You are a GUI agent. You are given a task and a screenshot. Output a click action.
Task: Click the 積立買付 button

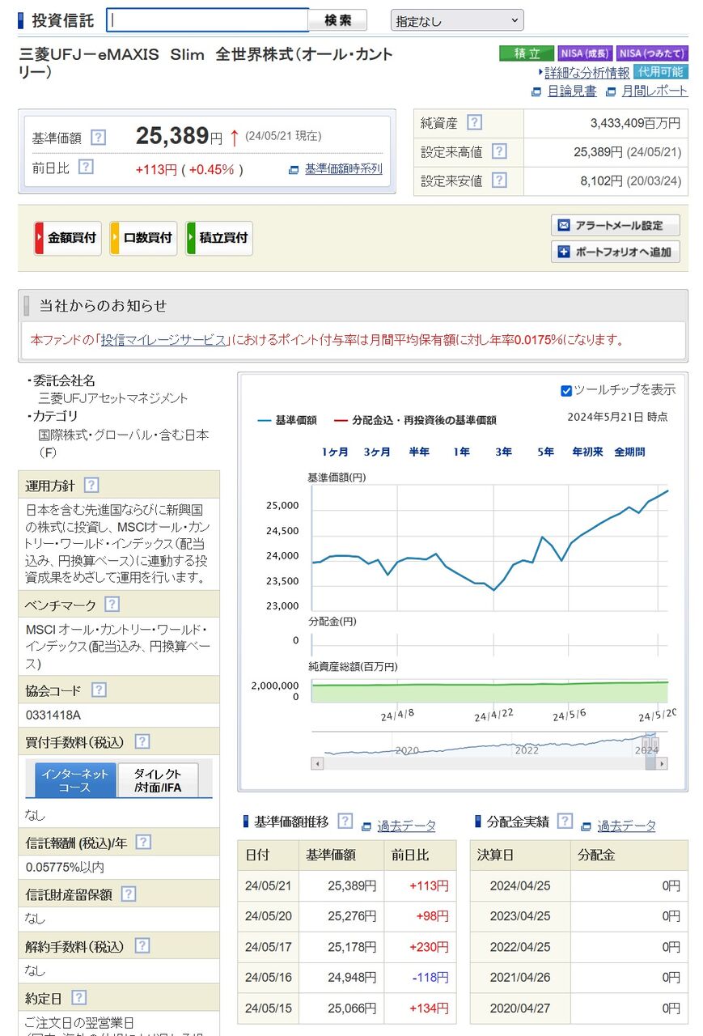pyautogui.click(x=219, y=238)
